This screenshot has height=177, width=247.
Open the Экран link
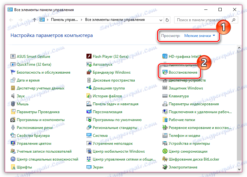pos(98,167)
